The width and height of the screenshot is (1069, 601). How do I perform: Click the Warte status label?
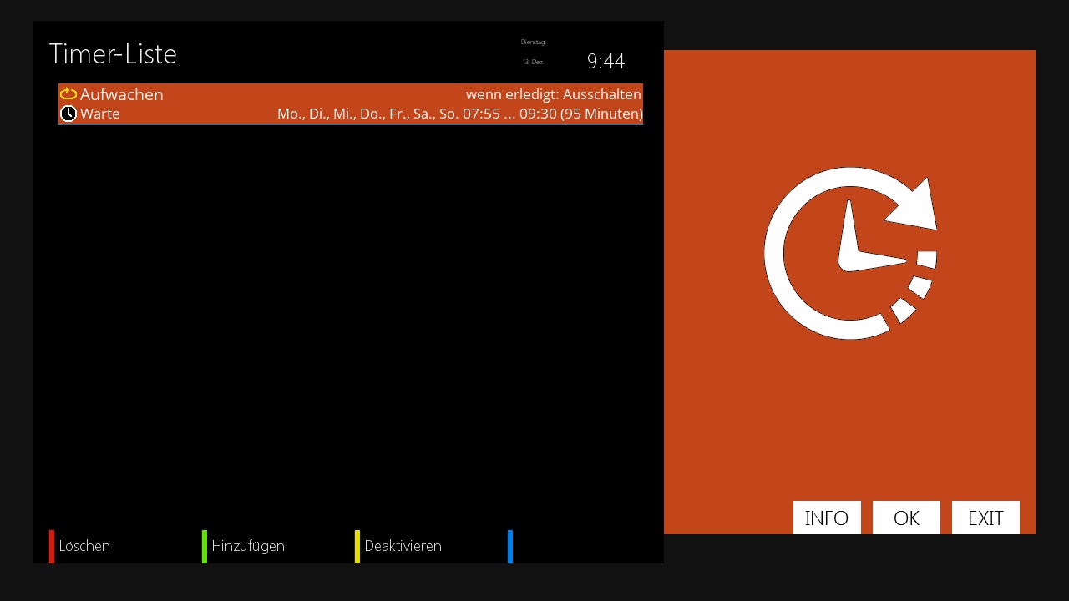[100, 114]
